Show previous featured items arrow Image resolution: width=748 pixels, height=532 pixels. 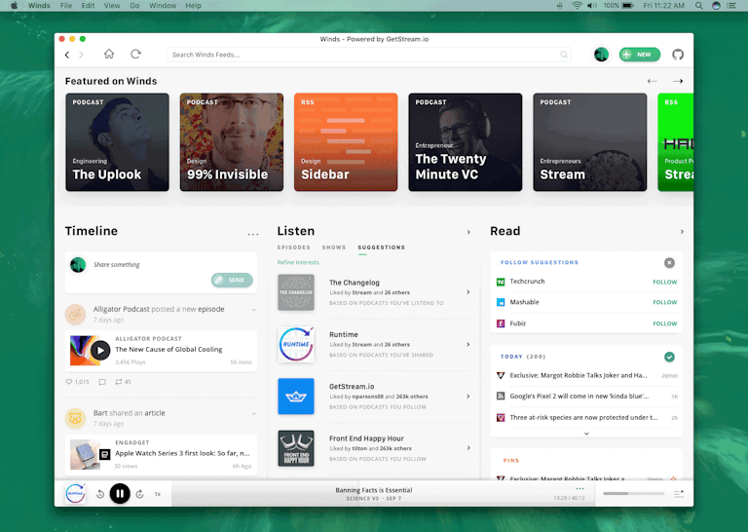[x=653, y=81]
